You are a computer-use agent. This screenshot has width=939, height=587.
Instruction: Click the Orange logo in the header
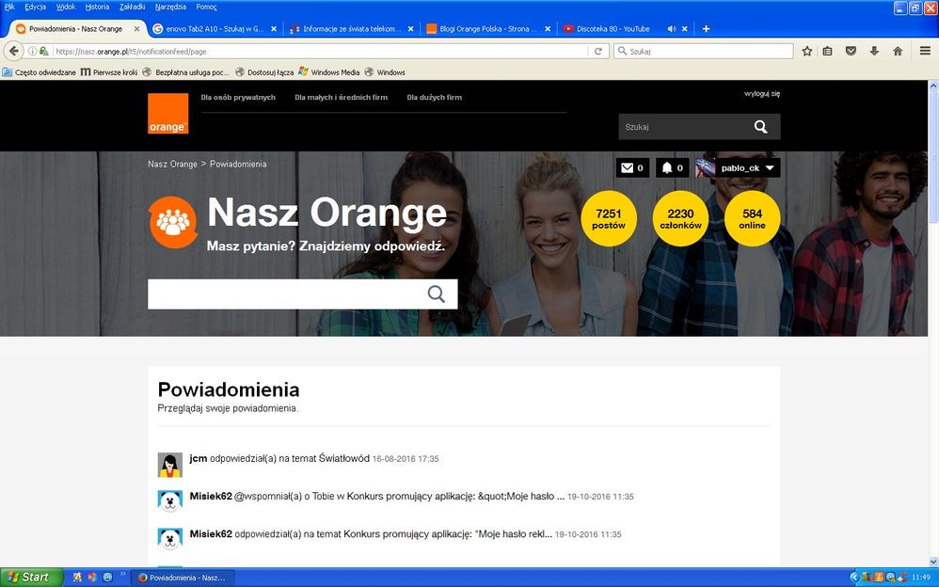pos(167,114)
